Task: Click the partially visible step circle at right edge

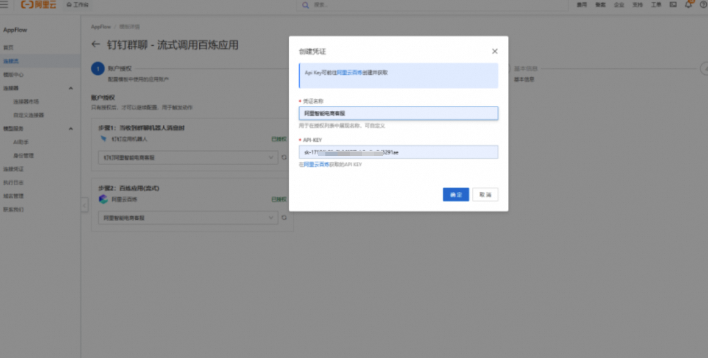Action: coord(704,69)
